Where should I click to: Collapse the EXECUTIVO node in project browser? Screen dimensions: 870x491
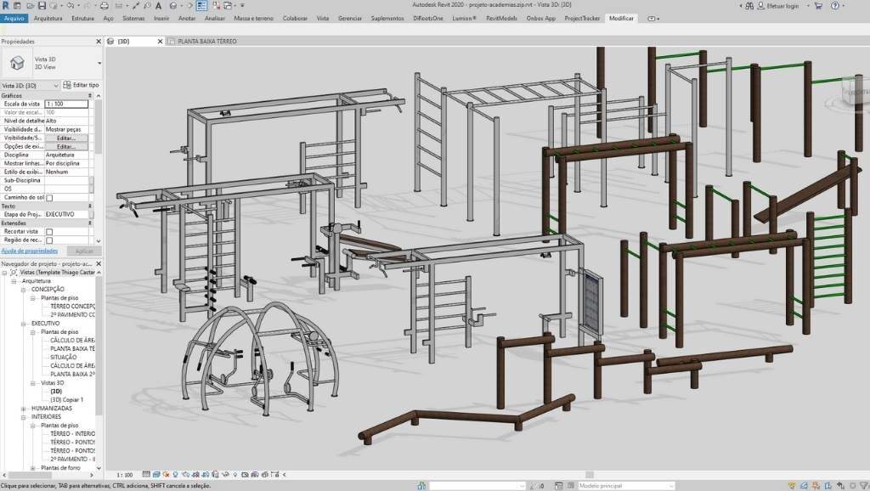click(x=24, y=324)
